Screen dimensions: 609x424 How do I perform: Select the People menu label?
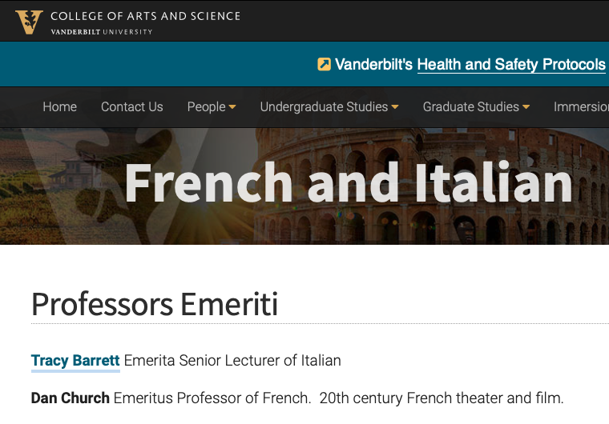[x=206, y=106]
